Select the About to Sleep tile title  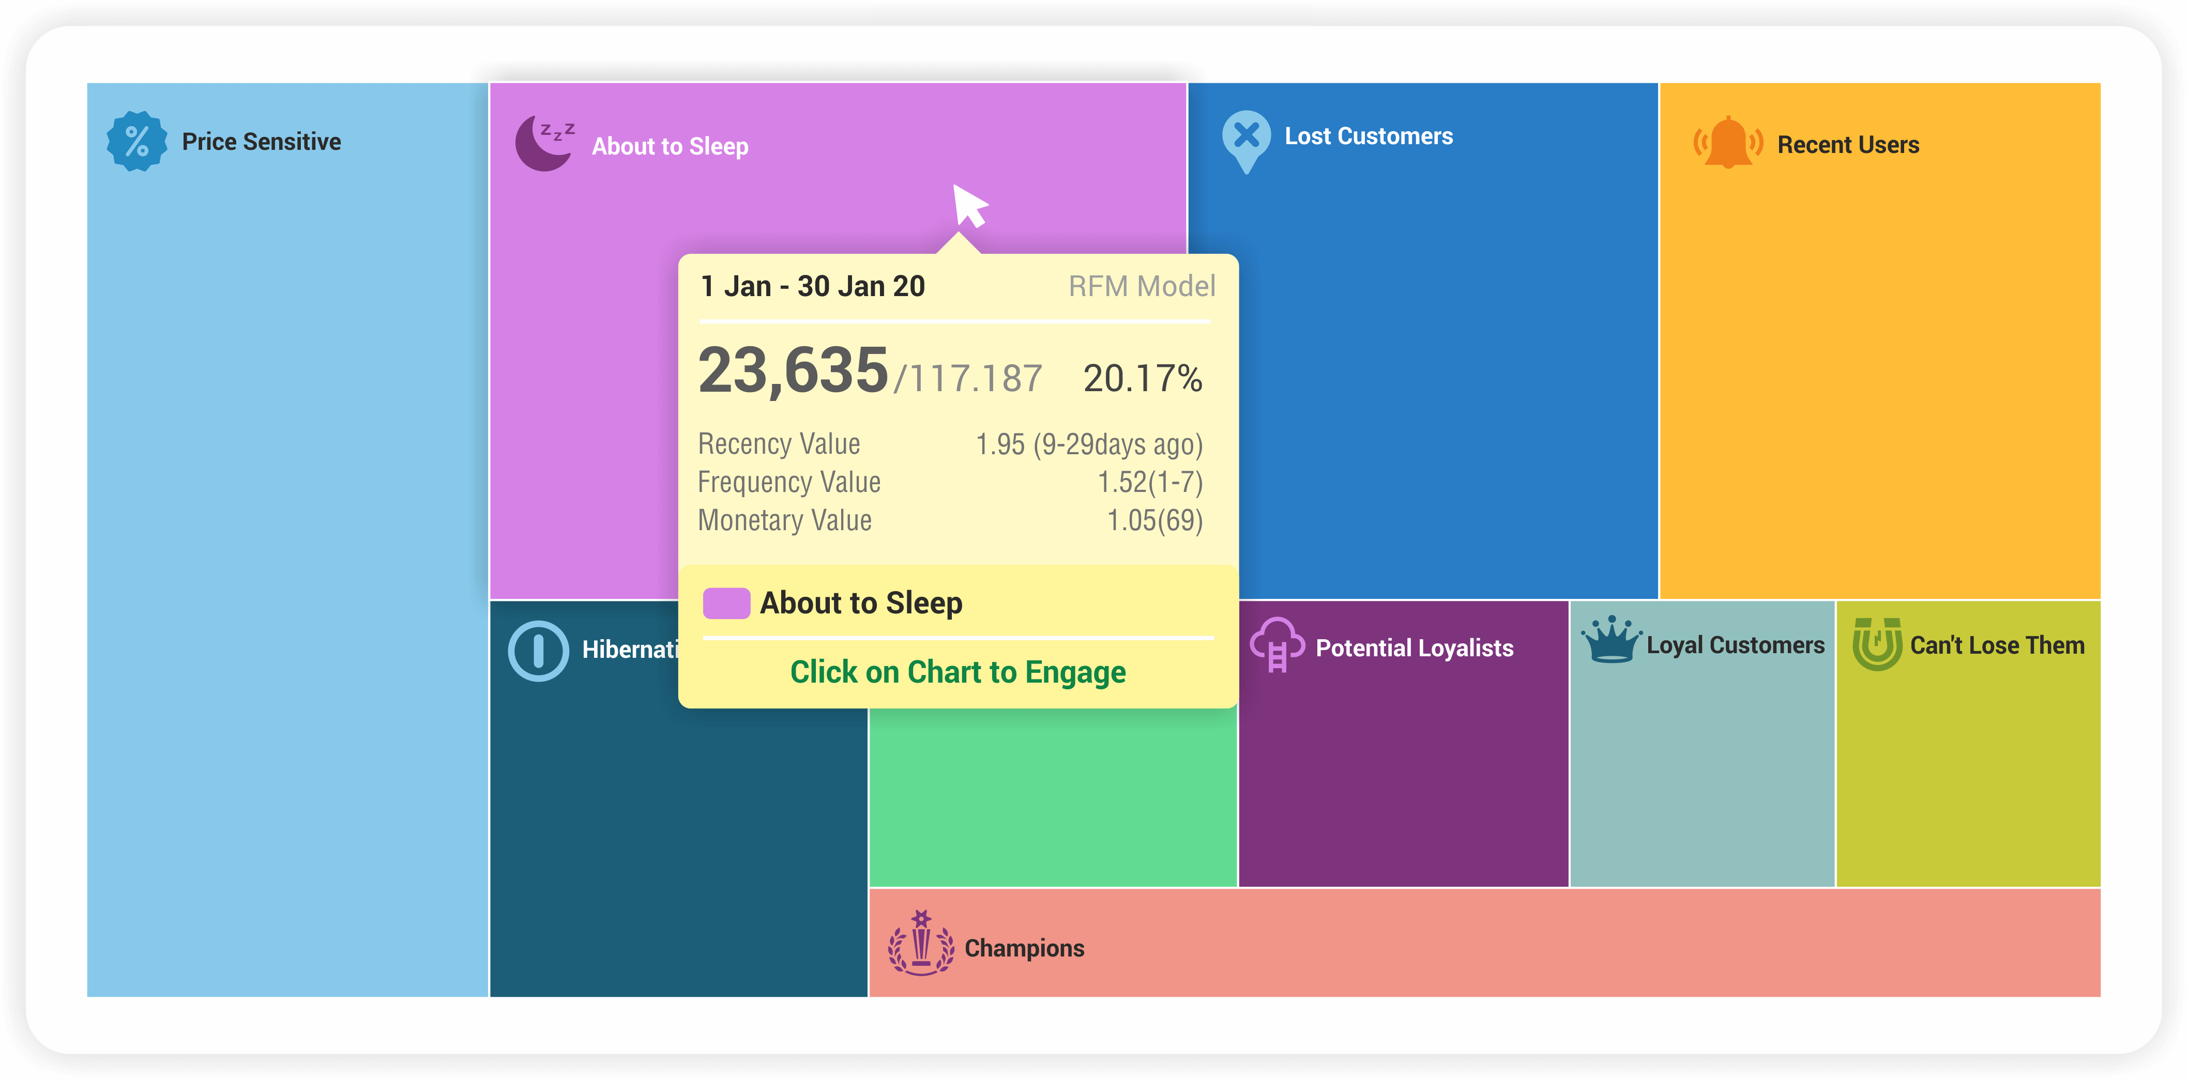[670, 146]
